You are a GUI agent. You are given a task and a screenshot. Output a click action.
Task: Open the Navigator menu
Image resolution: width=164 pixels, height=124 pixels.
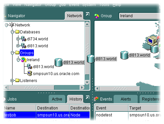[33, 5]
